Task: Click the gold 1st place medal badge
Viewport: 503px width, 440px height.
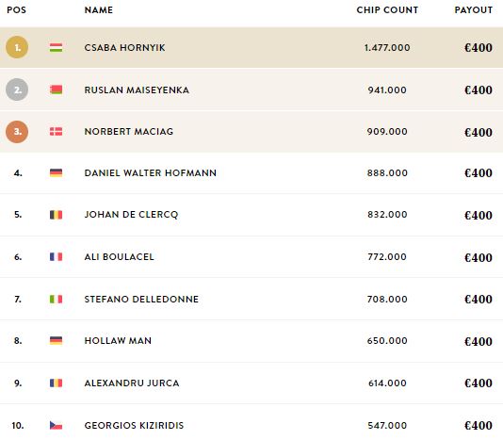Action: point(17,47)
